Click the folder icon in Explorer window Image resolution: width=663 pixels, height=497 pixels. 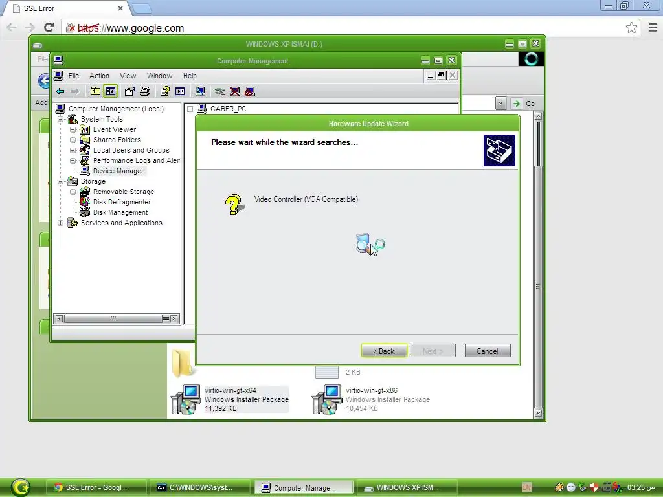[x=184, y=362]
